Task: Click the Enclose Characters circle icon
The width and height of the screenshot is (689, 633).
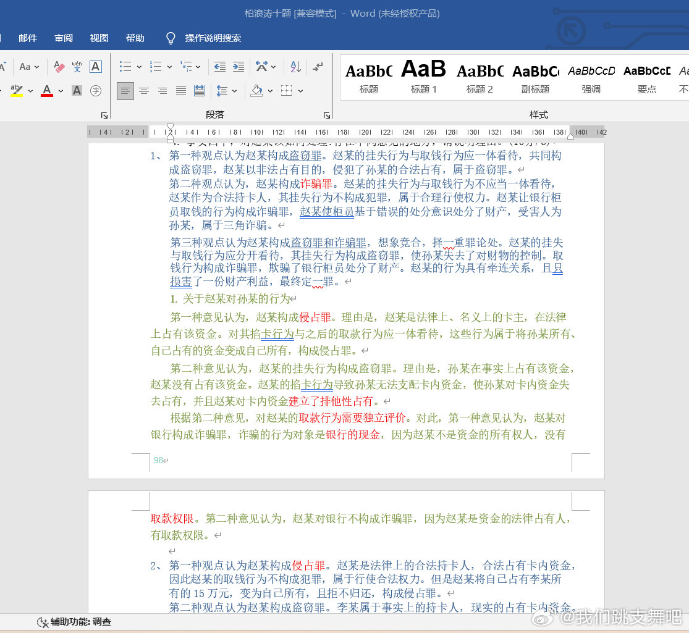Action: click(95, 91)
